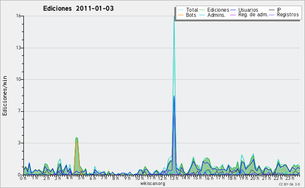Click the y-axis label 'Ediciones/min'

point(5,96)
